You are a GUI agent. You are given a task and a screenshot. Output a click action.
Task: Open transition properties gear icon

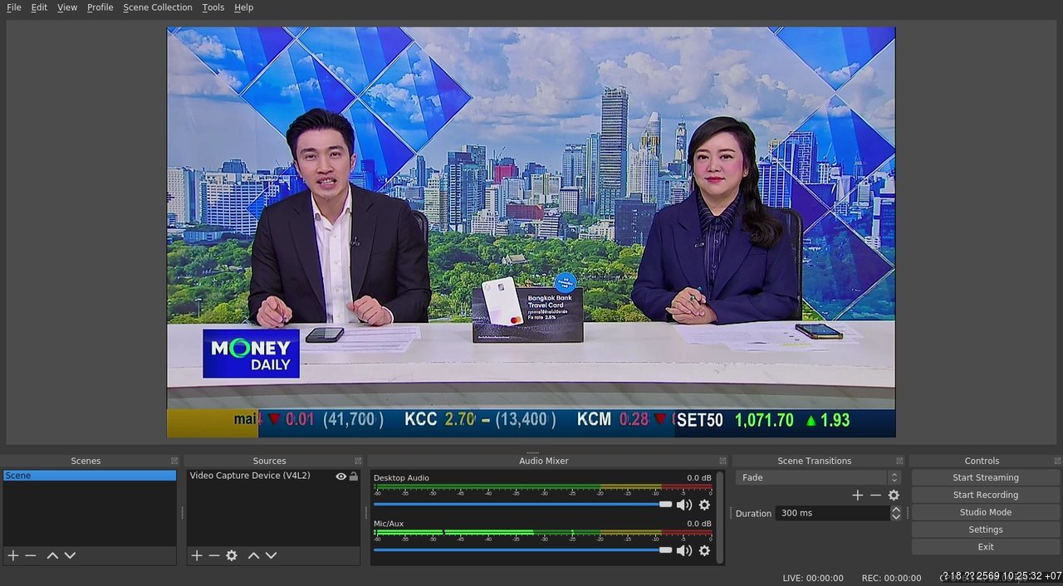click(x=894, y=495)
